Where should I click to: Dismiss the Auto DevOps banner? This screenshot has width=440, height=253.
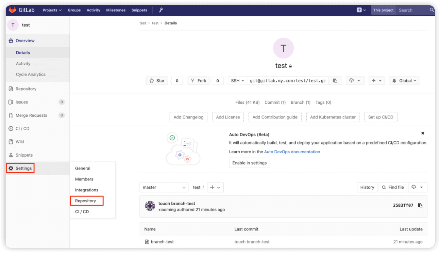pos(423,133)
